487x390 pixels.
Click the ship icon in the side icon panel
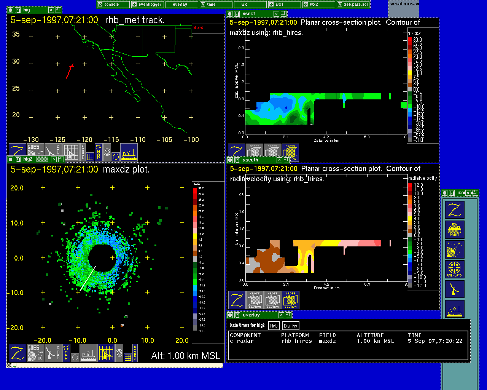tap(454, 310)
